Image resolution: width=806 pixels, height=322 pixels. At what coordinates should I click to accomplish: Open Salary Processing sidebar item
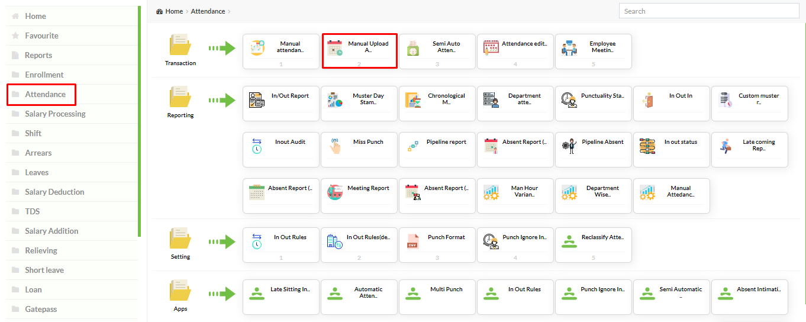(x=72, y=114)
